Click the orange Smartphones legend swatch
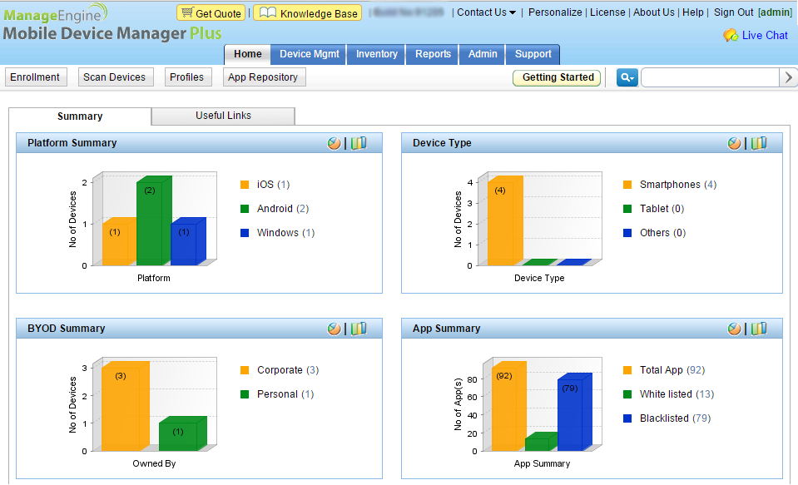 [x=627, y=185]
